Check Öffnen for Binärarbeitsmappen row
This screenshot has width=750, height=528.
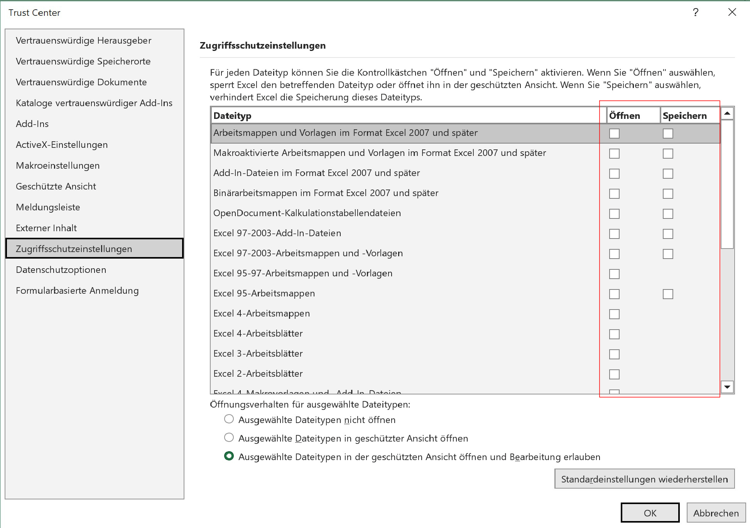click(x=614, y=194)
